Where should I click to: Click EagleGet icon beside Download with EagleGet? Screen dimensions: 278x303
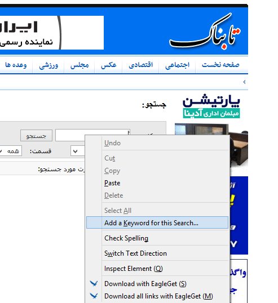pos(94,283)
